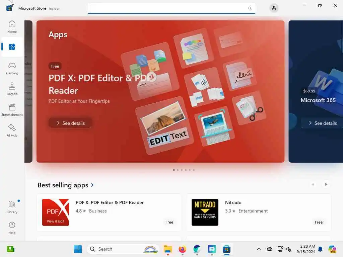Viewport: 343px width, 257px height.
Task: Show hidden system tray icons
Action: click(x=259, y=249)
